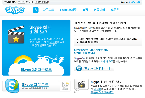145x98 pixels.
Task: Click the Skype 최신 버전 받기 banner heading
Action: (x=40, y=30)
